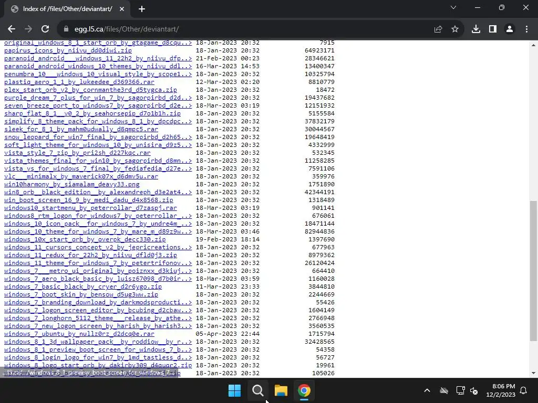
Task: View site security lock information
Action: (x=66, y=29)
